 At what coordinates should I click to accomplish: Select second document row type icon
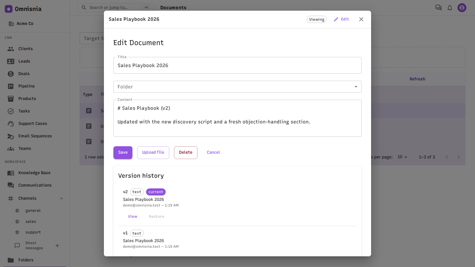coord(89,126)
